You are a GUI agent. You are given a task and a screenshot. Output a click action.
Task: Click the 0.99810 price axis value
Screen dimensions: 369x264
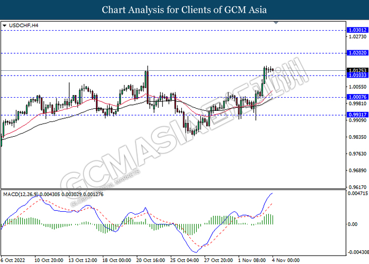[357, 103]
